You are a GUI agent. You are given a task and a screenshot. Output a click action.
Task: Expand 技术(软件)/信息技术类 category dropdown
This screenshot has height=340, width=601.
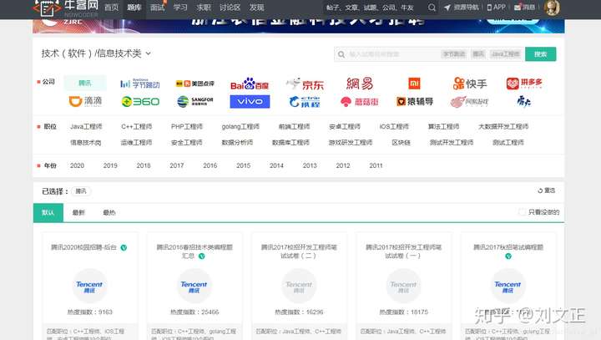(96, 53)
